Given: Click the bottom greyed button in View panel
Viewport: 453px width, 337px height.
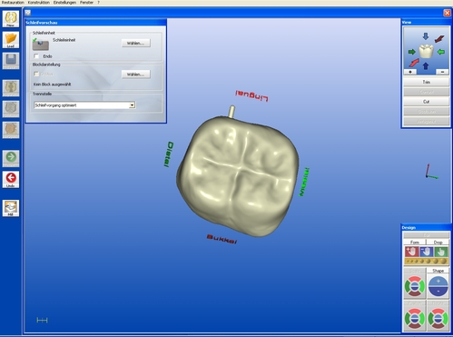Looking at the screenshot, I should pyautogui.click(x=426, y=121).
